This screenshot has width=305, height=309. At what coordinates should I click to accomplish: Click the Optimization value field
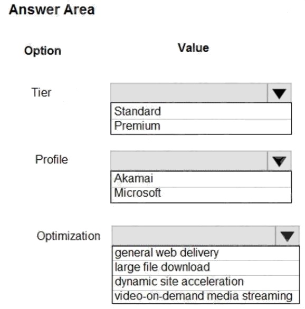point(194,236)
